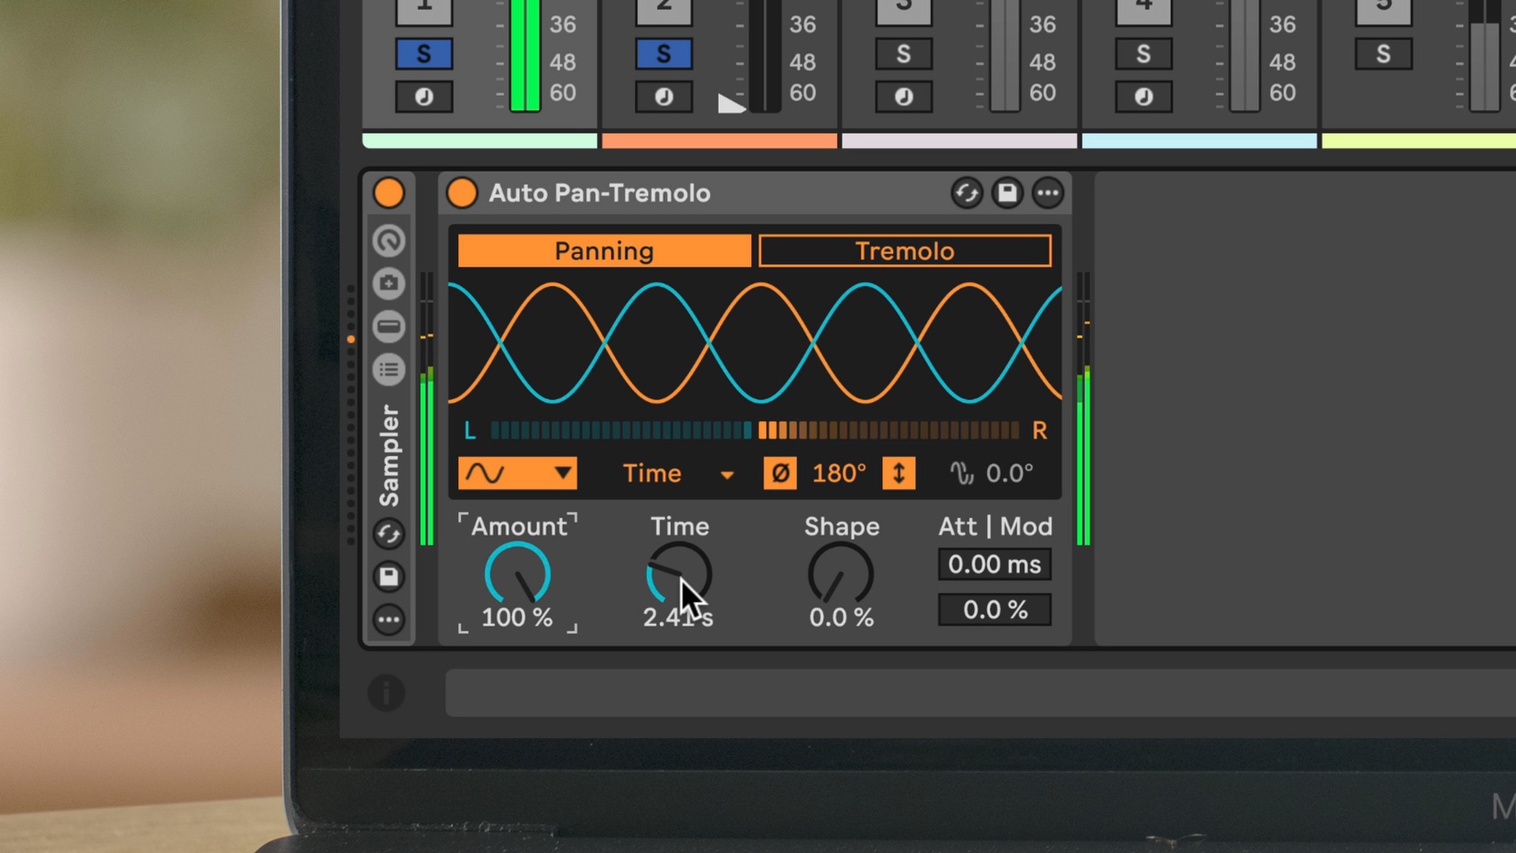Open Sampler options via the sidebar ellipsis button
This screenshot has width=1516, height=853.
(388, 620)
